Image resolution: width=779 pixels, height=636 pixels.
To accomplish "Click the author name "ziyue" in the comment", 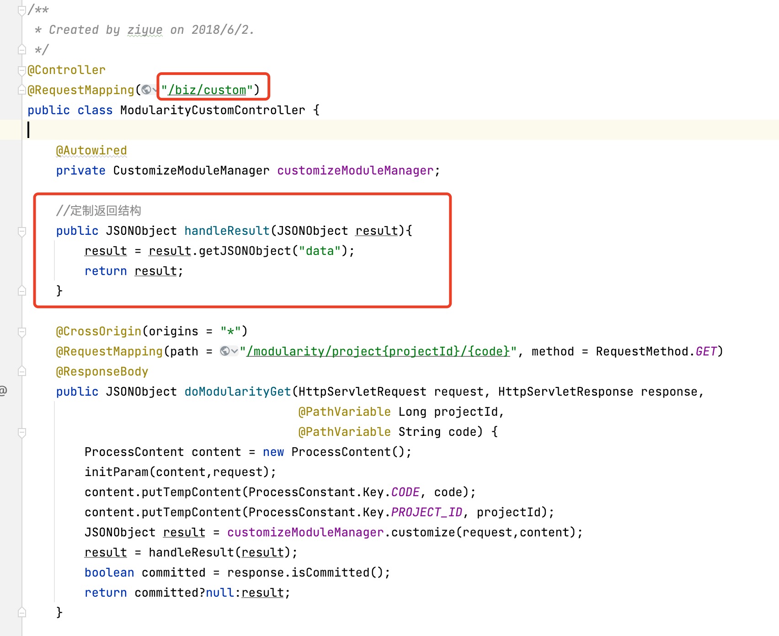I will (x=145, y=30).
